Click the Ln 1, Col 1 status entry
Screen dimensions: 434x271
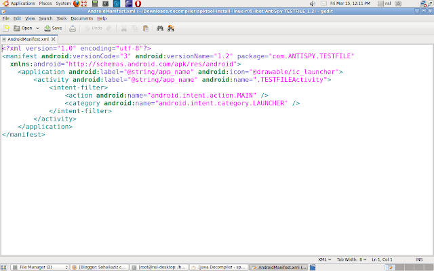coord(382,259)
